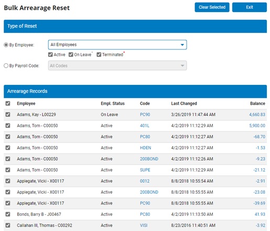Open the 5,900.00 balance for Adams, Tom

pyautogui.click(x=257, y=126)
